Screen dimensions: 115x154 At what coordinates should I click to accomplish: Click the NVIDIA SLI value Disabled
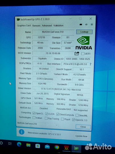tap(44, 109)
